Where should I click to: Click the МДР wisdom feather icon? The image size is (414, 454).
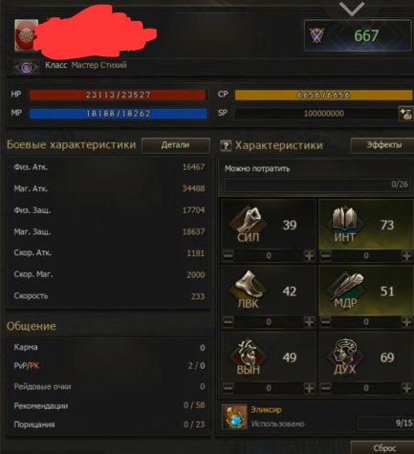(x=345, y=288)
